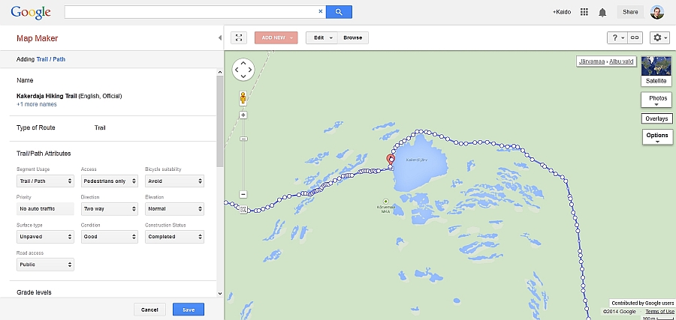Click the blue search magnifier button
This screenshot has width=676, height=320.
click(339, 12)
